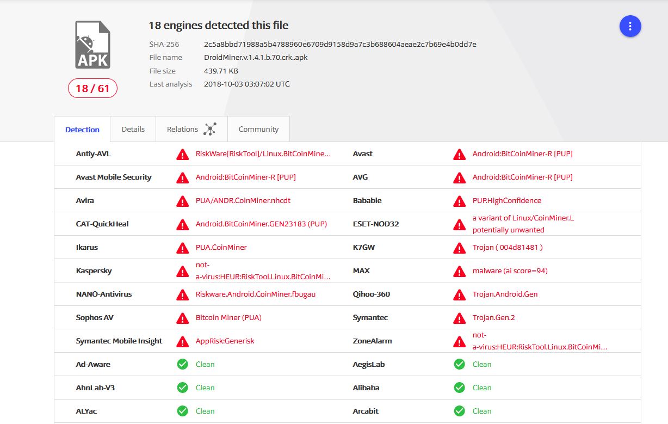The width and height of the screenshot is (668, 424).
Task: Click the warning icon for Qihoo-360
Action: 460,294
